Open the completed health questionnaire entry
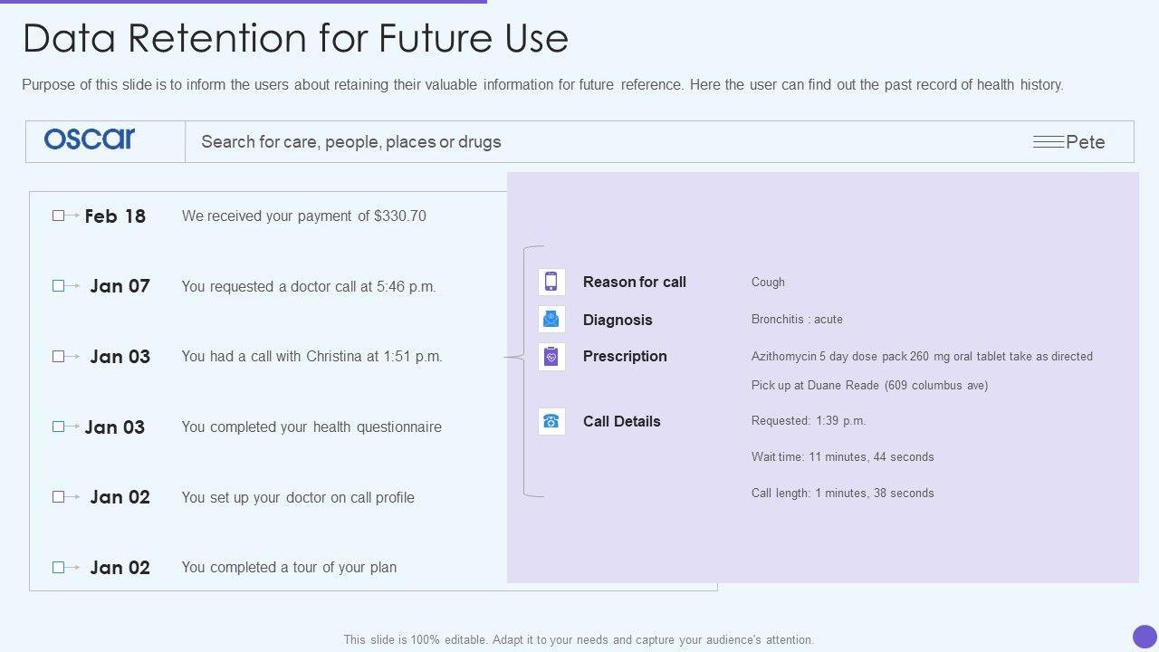 [x=311, y=427]
